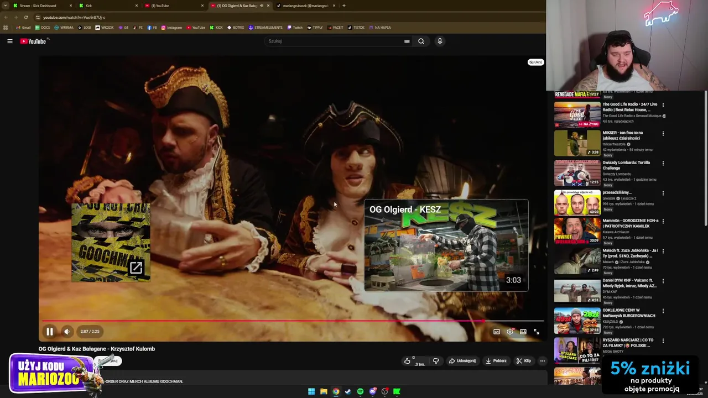
Task: Dislike the video with thumbs down
Action: click(x=436, y=361)
